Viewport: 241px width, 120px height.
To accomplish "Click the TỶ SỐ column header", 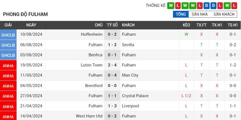I will 112,25.
